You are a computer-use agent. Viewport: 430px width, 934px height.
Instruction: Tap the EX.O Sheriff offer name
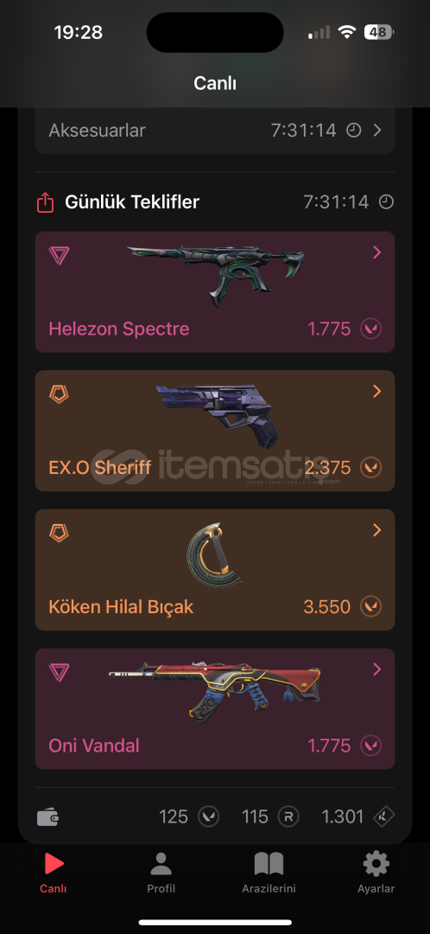[100, 468]
